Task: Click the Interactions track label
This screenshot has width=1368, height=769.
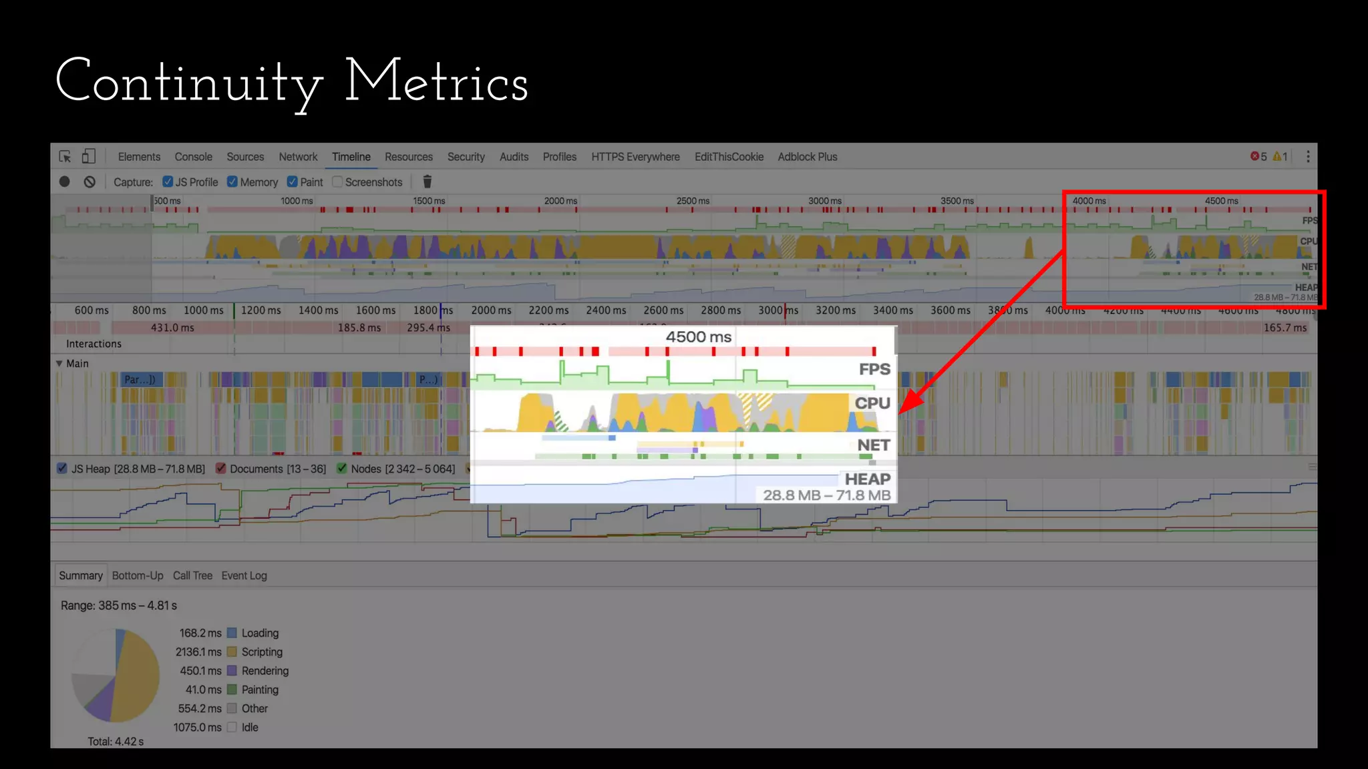Action: [94, 344]
